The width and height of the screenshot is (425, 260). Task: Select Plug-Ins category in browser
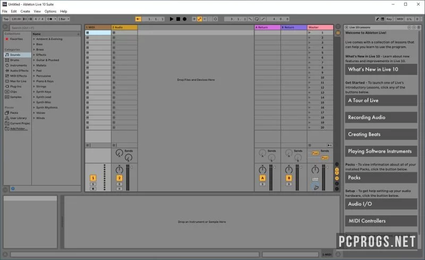(x=15, y=86)
